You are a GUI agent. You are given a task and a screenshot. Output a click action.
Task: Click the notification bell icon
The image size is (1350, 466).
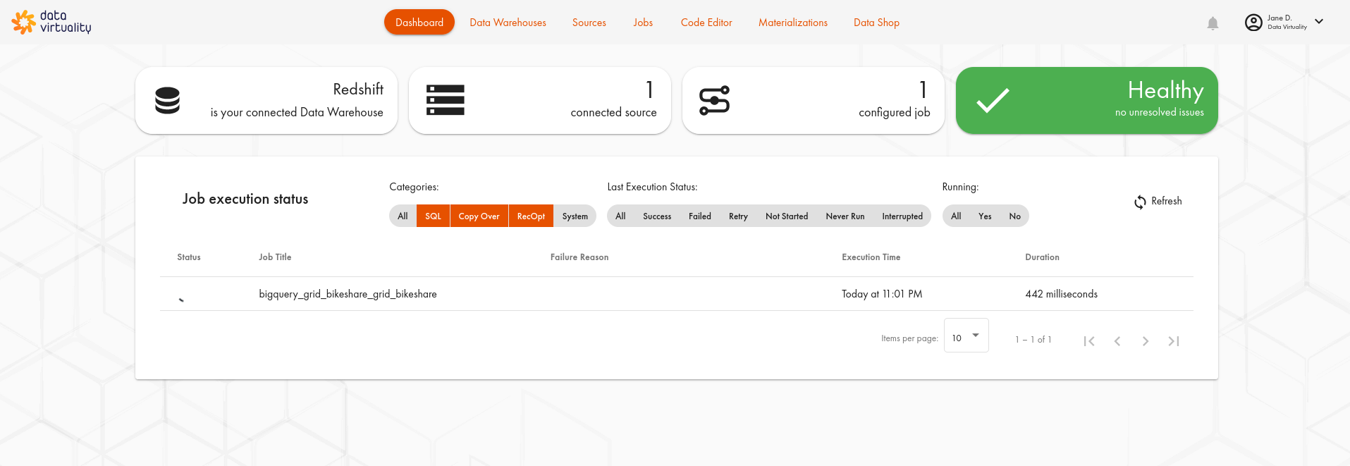1213,23
